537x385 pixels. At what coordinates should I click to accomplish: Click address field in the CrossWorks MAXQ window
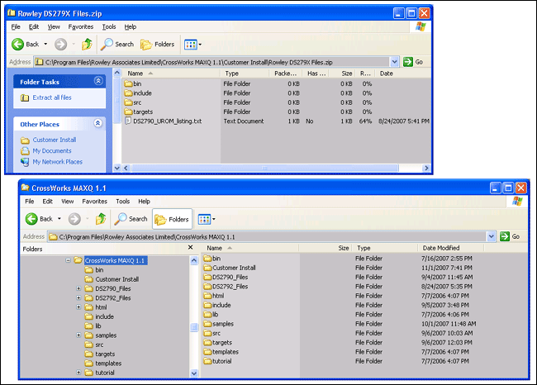[267, 236]
